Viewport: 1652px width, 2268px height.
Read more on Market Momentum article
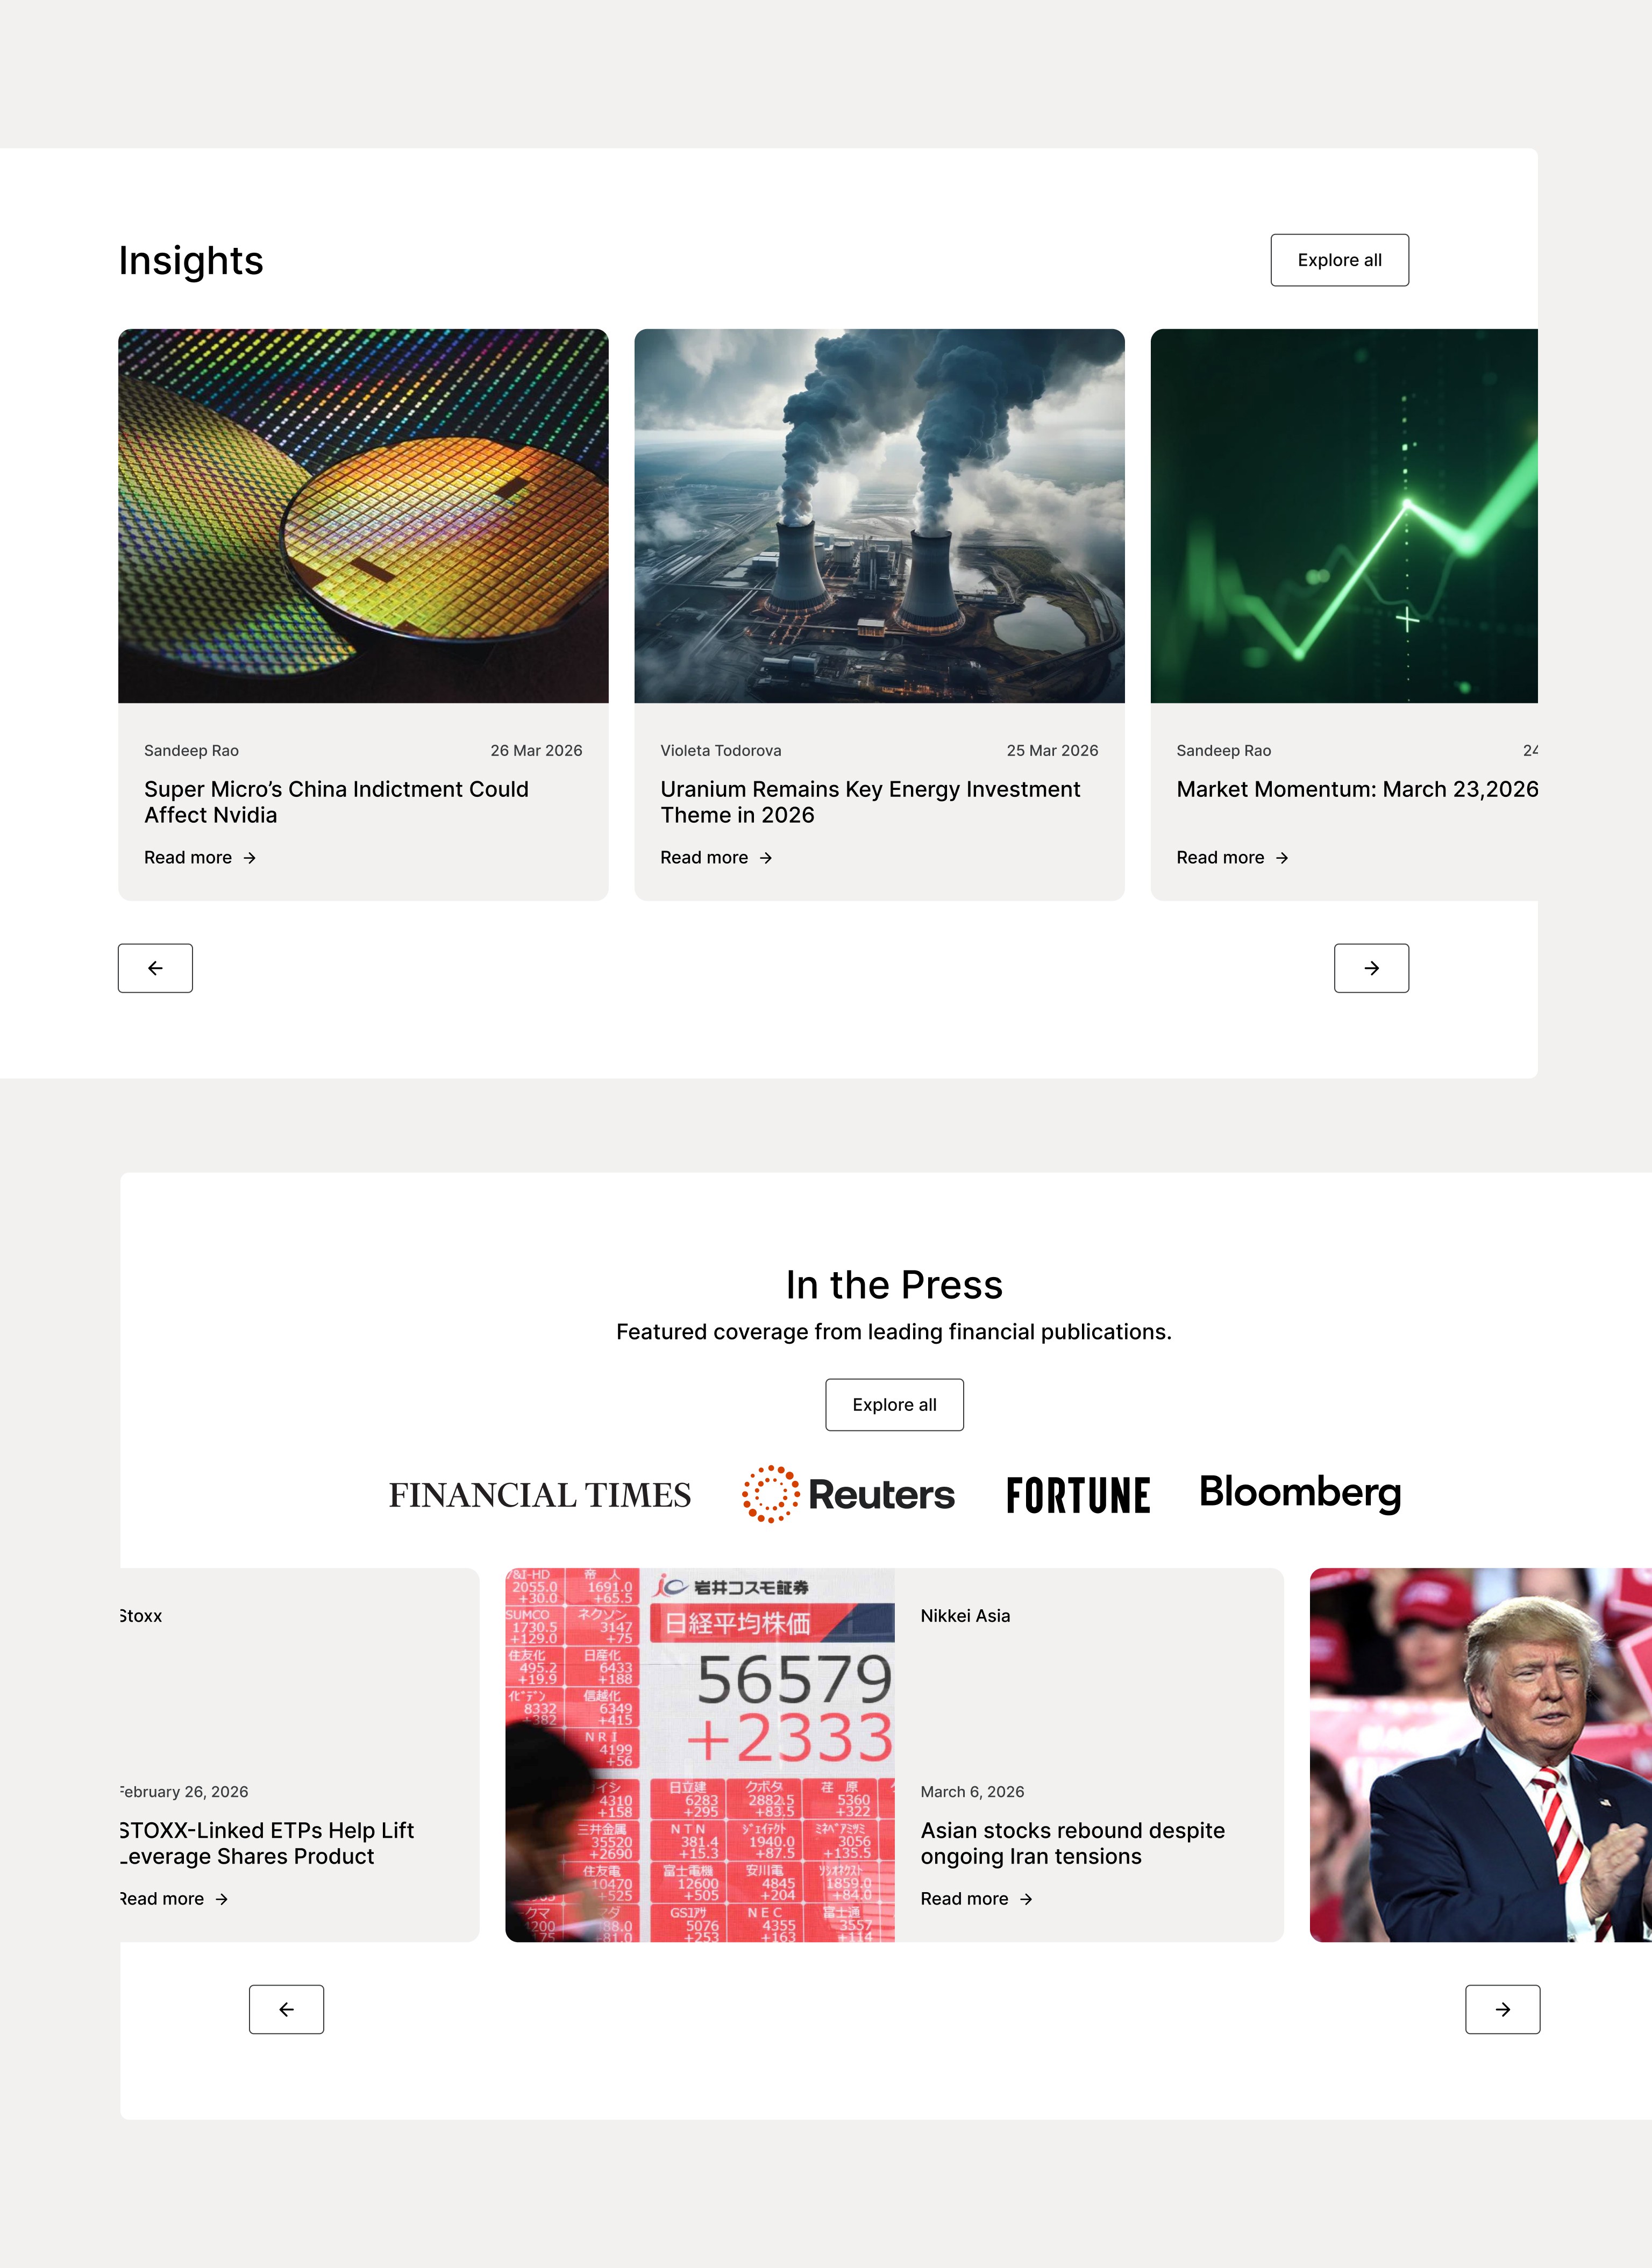[1232, 858]
